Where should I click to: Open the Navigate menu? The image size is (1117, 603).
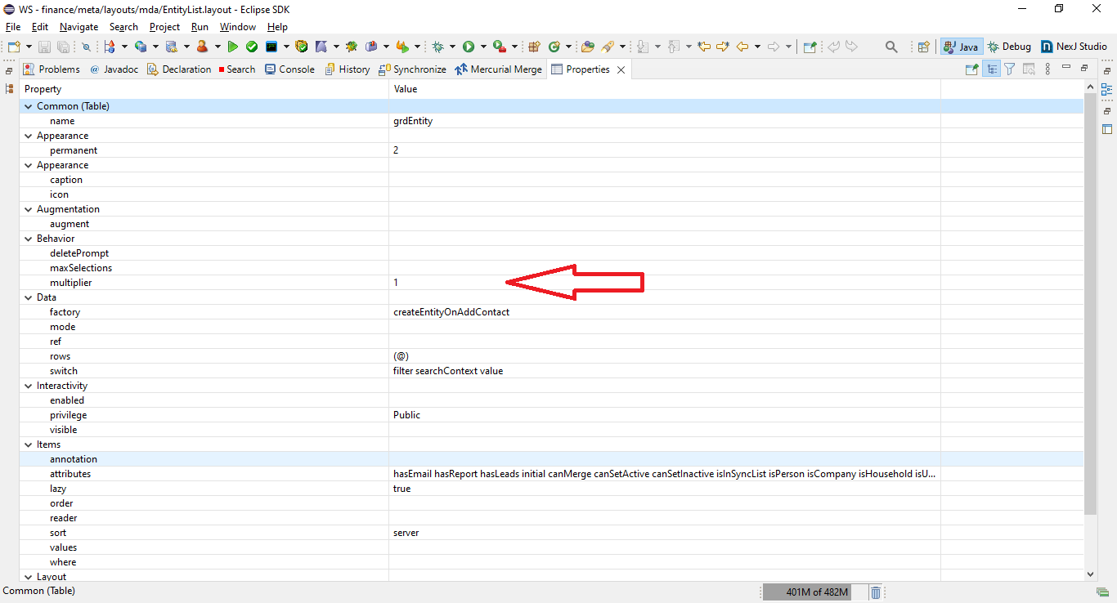79,26
